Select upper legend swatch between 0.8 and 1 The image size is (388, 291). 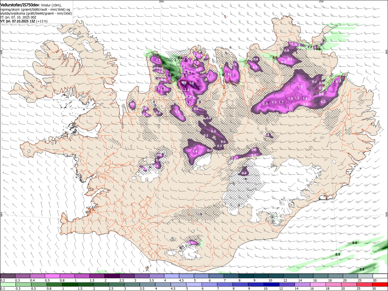[x=67, y=276]
